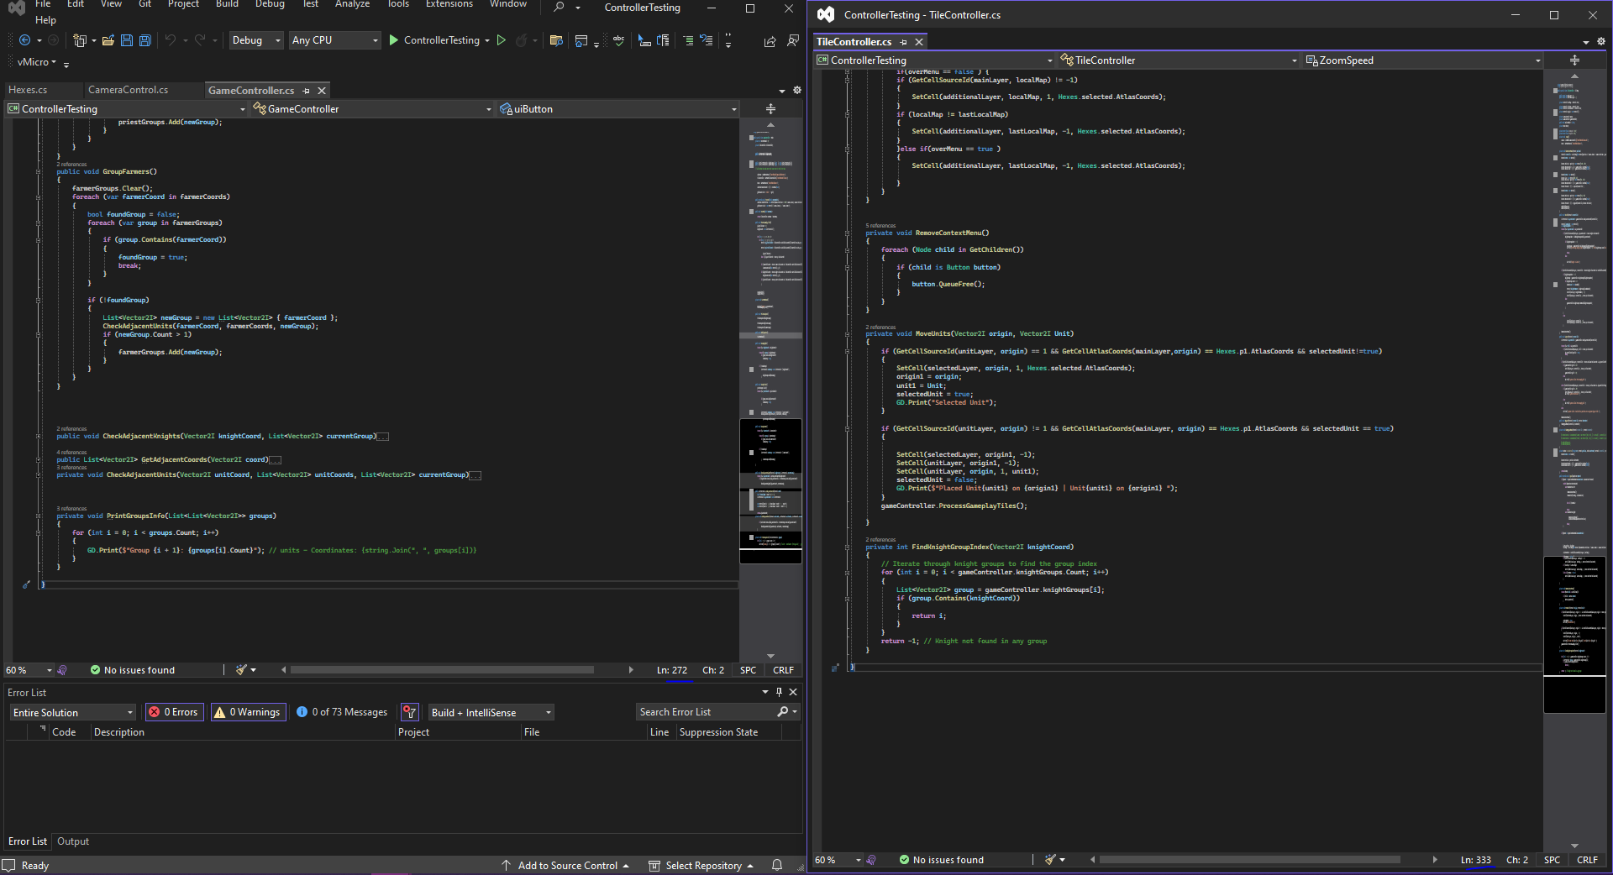Toggle the spell checker abc icon

tap(619, 39)
